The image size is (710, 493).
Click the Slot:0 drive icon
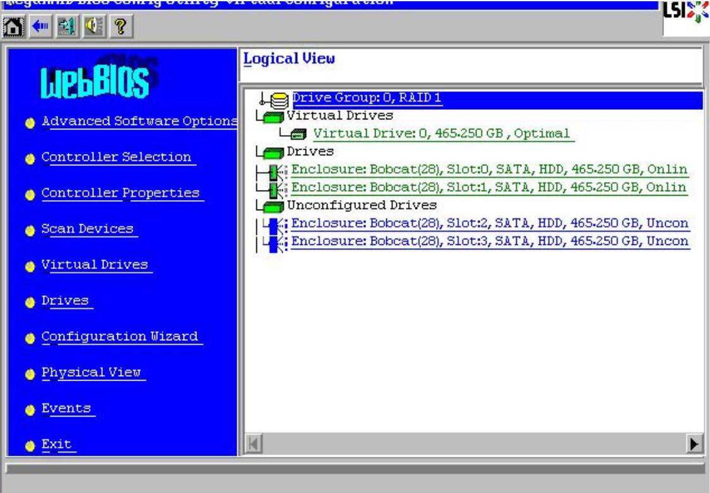[276, 172]
